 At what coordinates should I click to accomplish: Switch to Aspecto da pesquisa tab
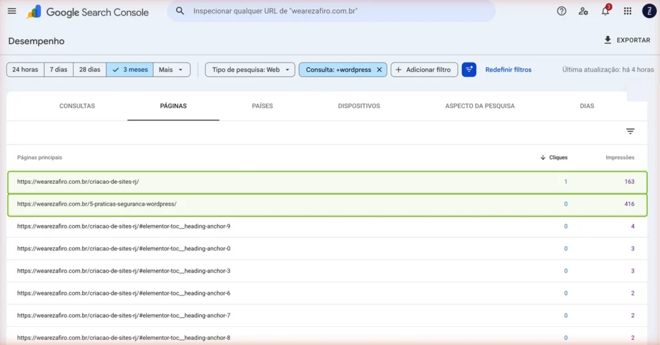coord(480,106)
